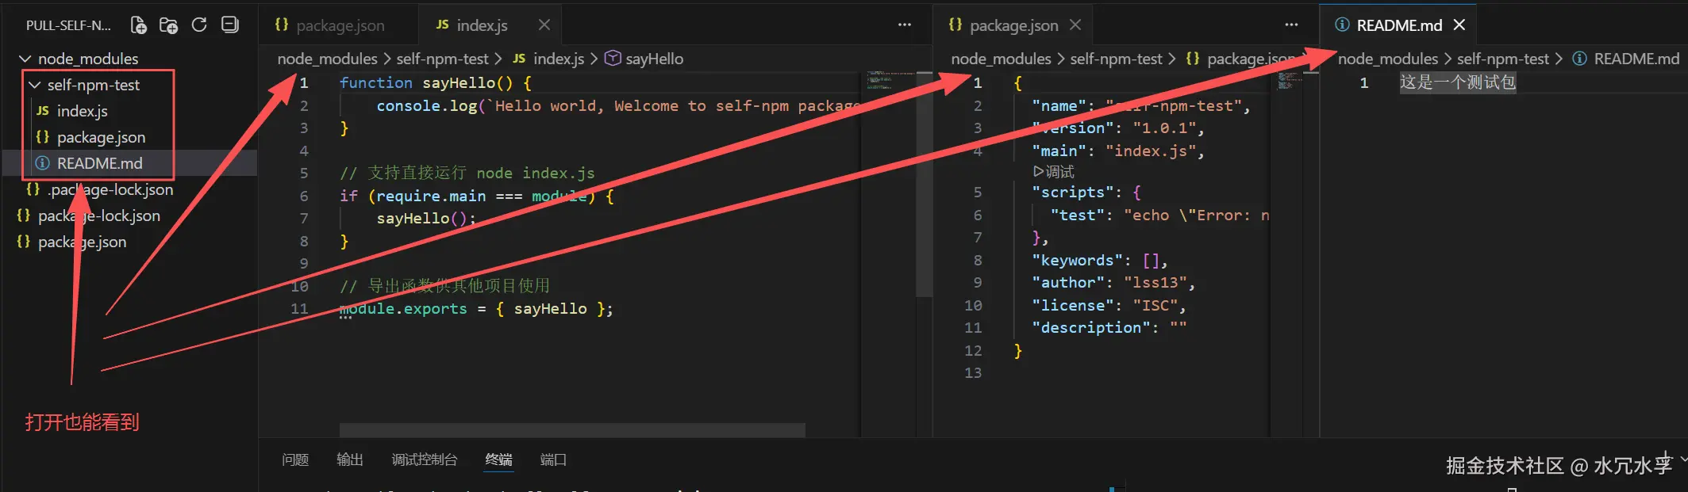Click the horizontal scrollbar of index.js editor
This screenshot has width=1688, height=492.
coord(572,429)
